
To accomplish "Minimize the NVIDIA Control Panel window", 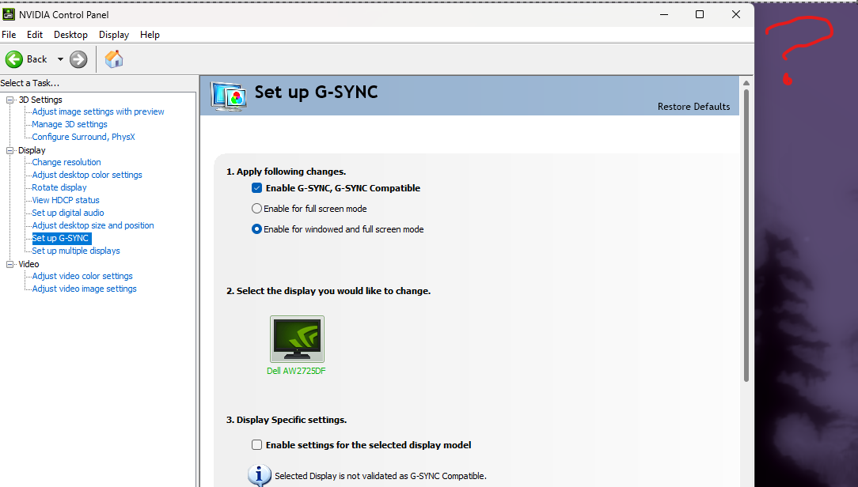I will tap(664, 15).
